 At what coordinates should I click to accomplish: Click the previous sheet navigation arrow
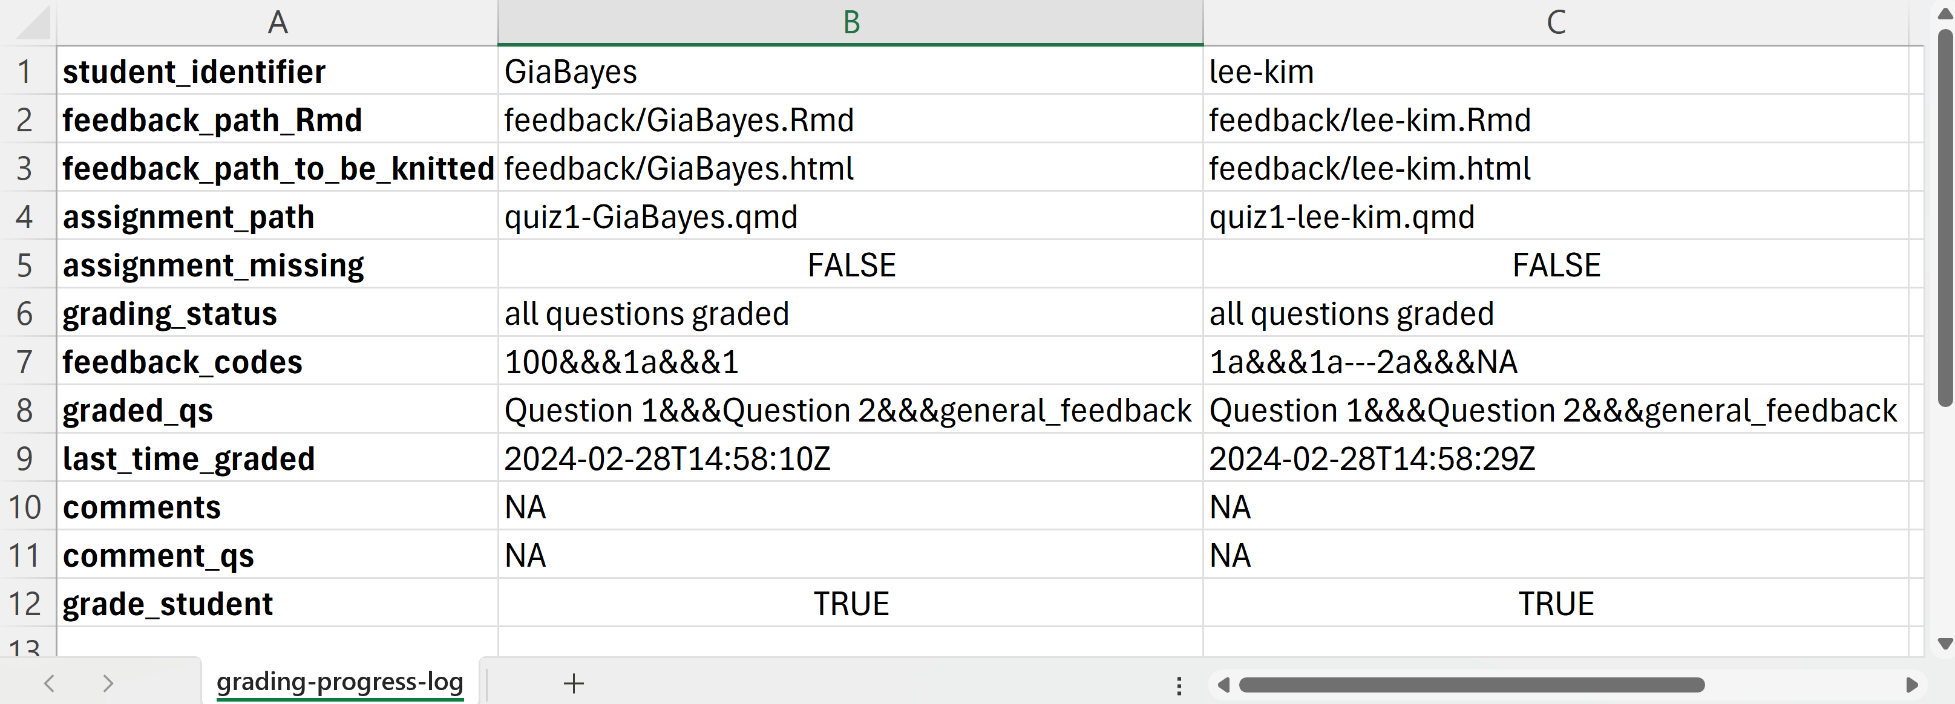[x=50, y=683]
